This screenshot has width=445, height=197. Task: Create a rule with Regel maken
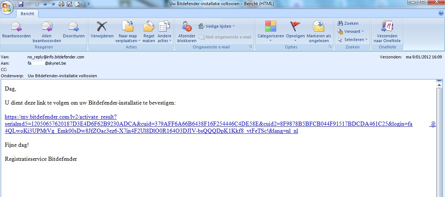coord(149,31)
